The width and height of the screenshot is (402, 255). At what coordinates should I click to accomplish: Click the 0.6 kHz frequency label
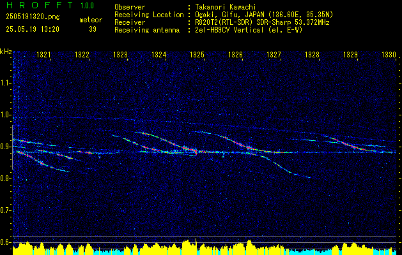click(6, 242)
